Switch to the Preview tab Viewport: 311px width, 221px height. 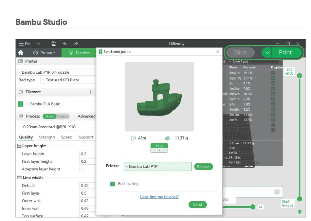[79, 53]
